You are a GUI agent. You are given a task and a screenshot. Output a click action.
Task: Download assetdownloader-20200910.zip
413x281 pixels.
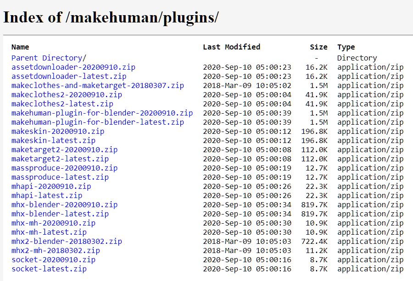(73, 67)
